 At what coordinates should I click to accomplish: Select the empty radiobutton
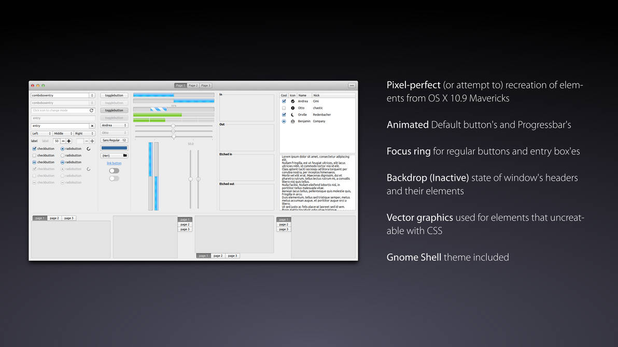(x=62, y=155)
